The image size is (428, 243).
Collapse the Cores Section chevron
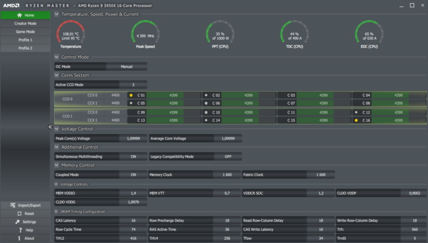tap(56, 75)
